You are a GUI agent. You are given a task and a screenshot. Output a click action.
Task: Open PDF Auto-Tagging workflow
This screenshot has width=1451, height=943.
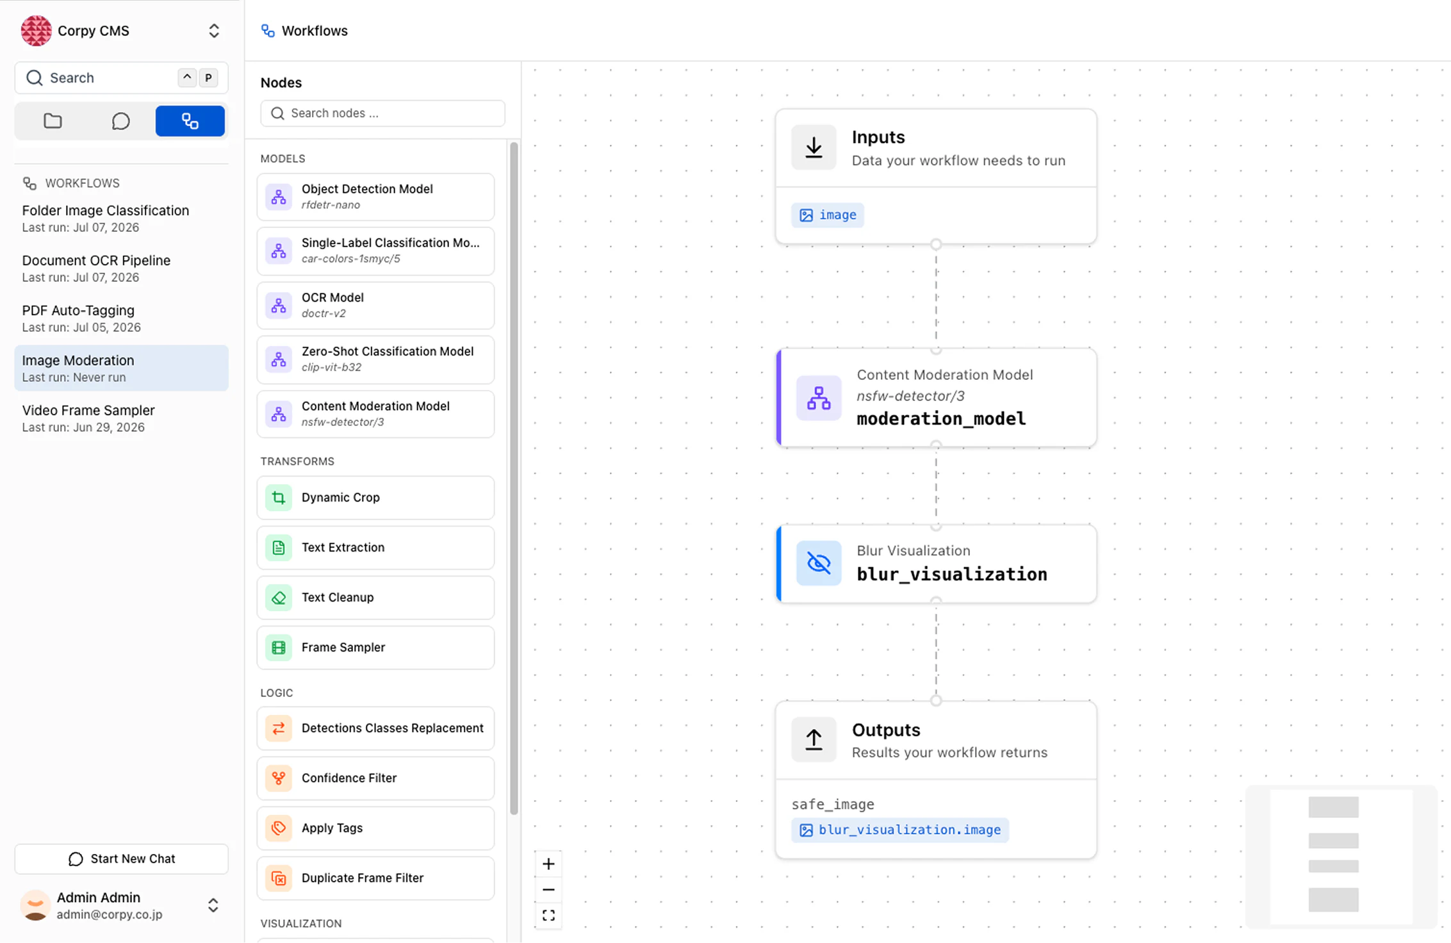(x=121, y=318)
